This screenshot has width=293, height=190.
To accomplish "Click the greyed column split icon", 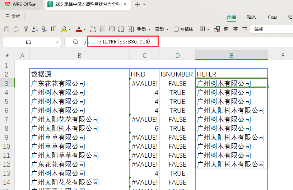I will pyautogui.click(x=103, y=29).
